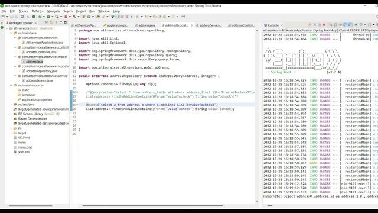Open the File menu
The height and width of the screenshot is (213, 378).
point(4,11)
